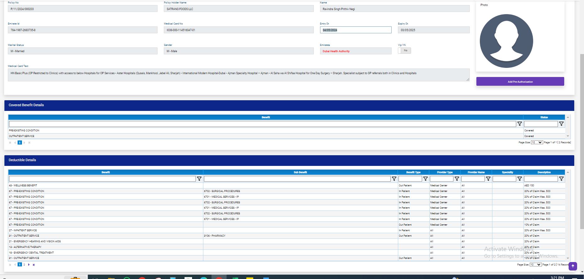Click the Speciality filter funnel icon
Screen dimensions: 584x279
pyautogui.click(x=520, y=179)
